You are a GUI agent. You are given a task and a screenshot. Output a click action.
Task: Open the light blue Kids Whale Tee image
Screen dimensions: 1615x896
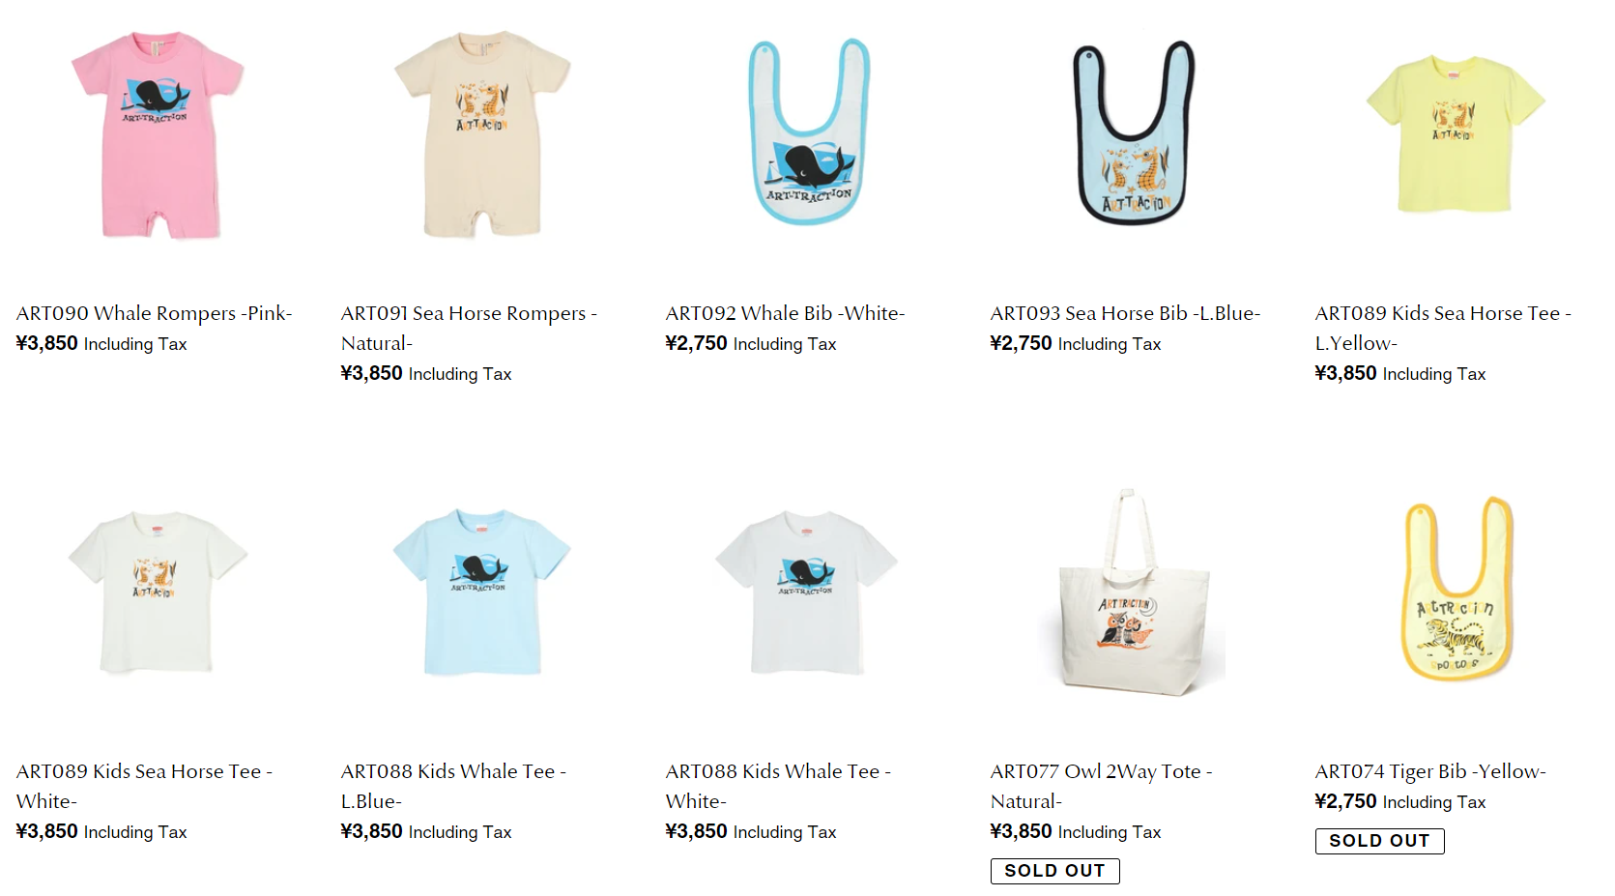coord(482,592)
